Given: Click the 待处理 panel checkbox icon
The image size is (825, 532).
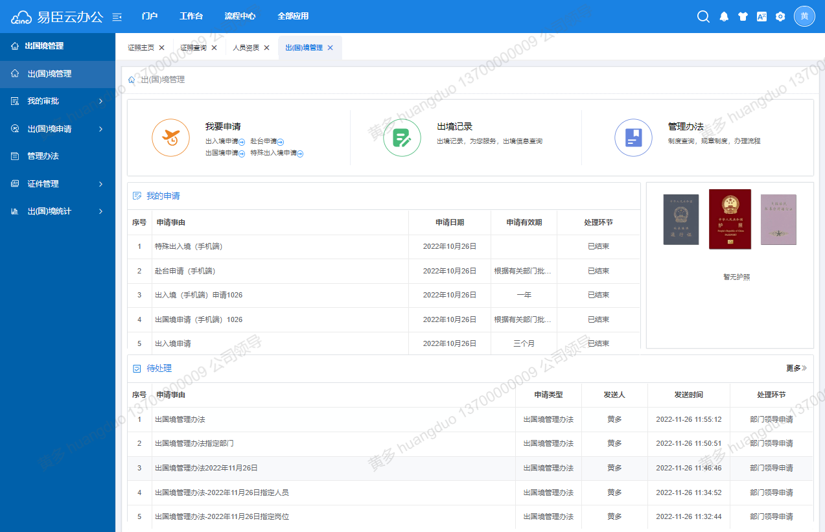Looking at the screenshot, I should coord(137,369).
